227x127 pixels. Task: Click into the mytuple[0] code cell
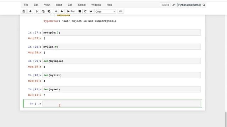tap(122, 32)
